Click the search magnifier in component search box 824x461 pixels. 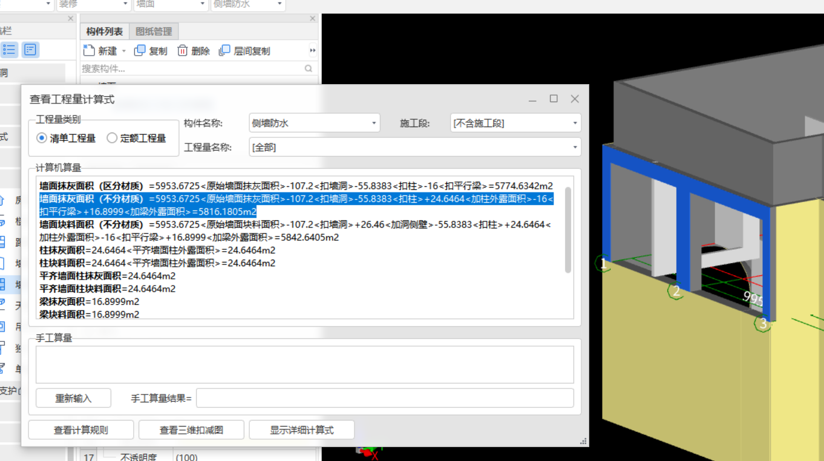pyautogui.click(x=309, y=68)
